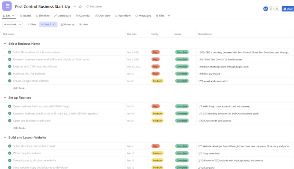Screen dimensions: 294x169
Task: Open Group by options
Action: pos(68,25)
